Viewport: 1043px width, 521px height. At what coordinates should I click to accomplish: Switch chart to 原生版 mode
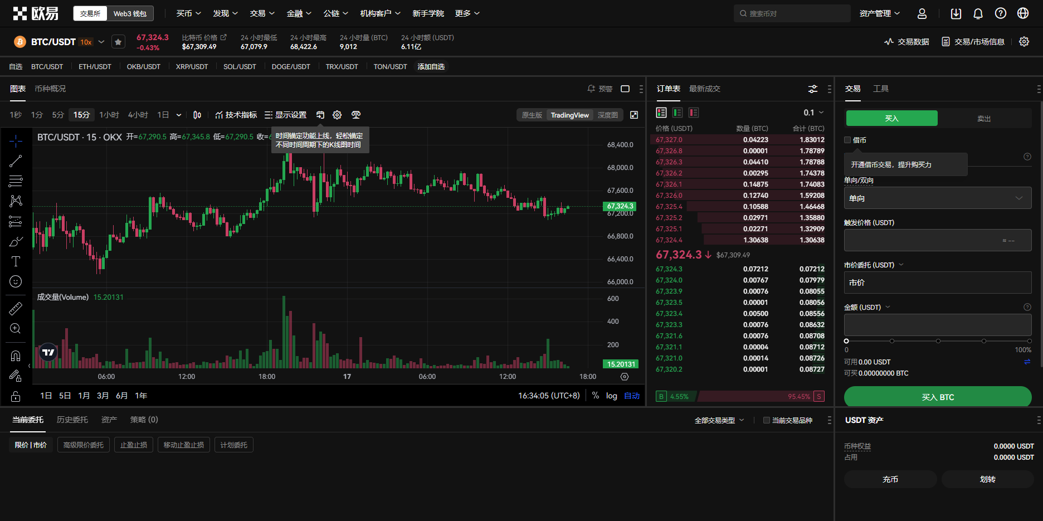coord(532,115)
